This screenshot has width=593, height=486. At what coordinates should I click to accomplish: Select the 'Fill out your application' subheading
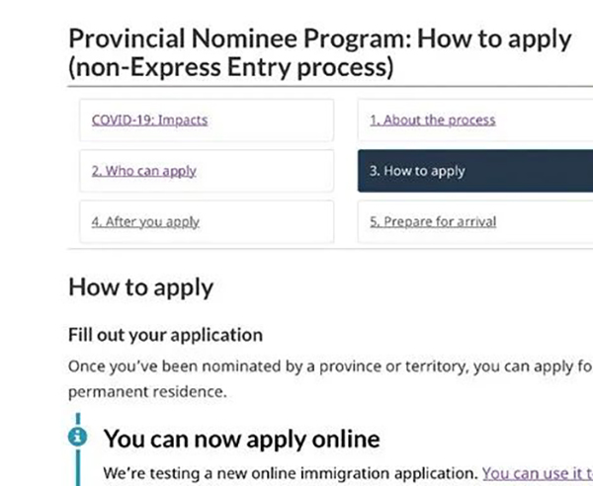coord(165,335)
